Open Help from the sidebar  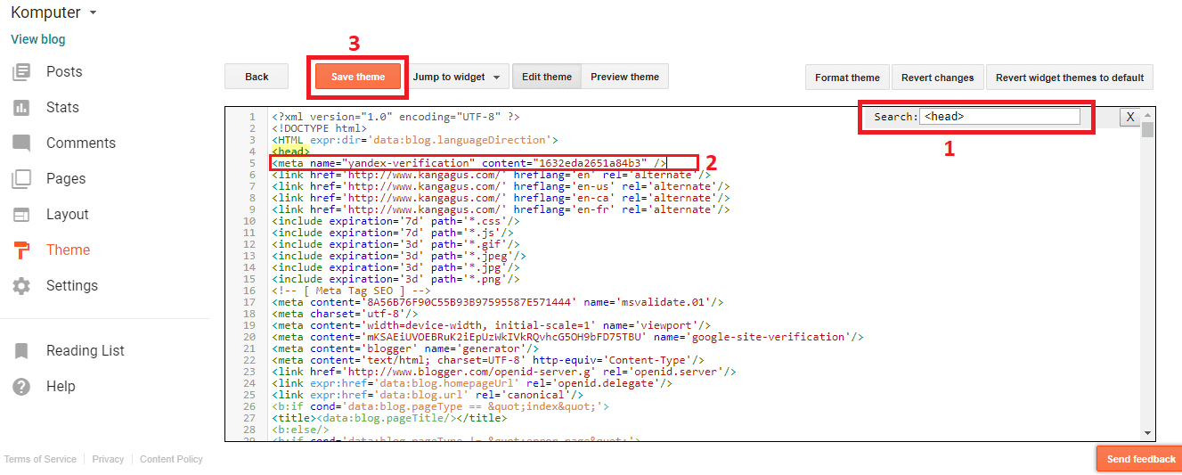(x=61, y=386)
